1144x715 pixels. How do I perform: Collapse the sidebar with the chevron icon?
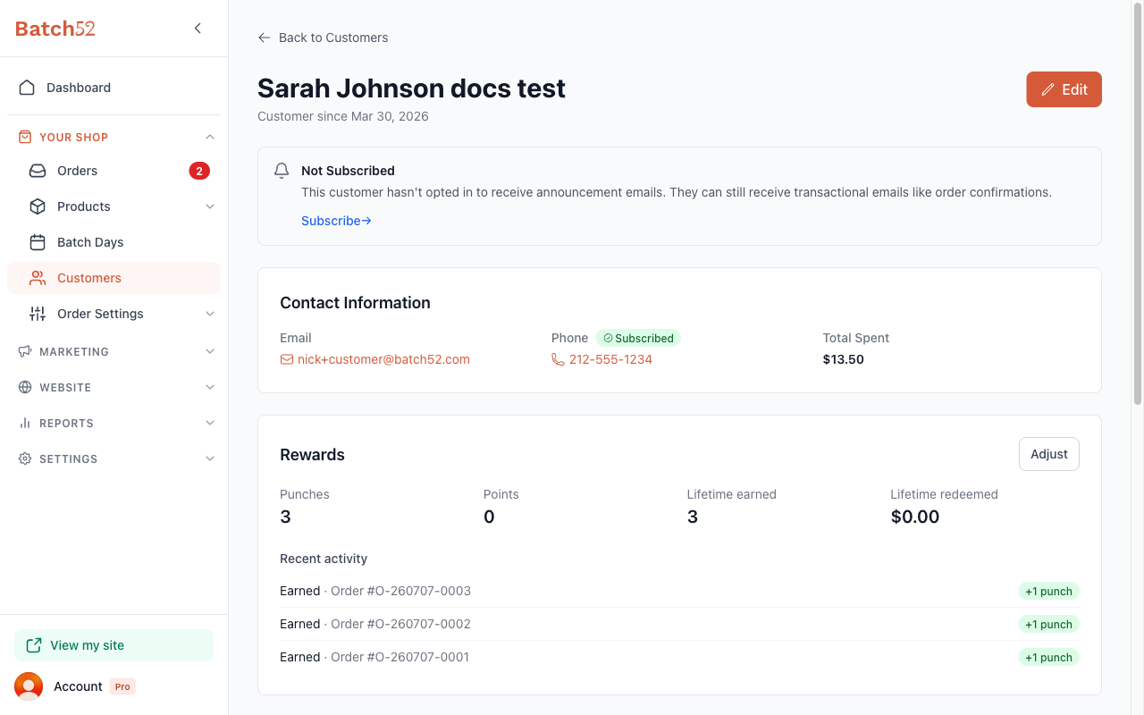point(198,29)
